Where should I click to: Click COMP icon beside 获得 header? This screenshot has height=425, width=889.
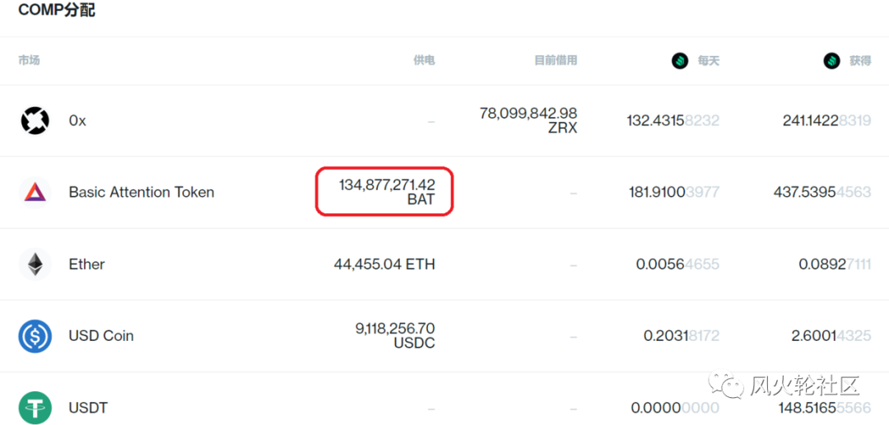[831, 61]
